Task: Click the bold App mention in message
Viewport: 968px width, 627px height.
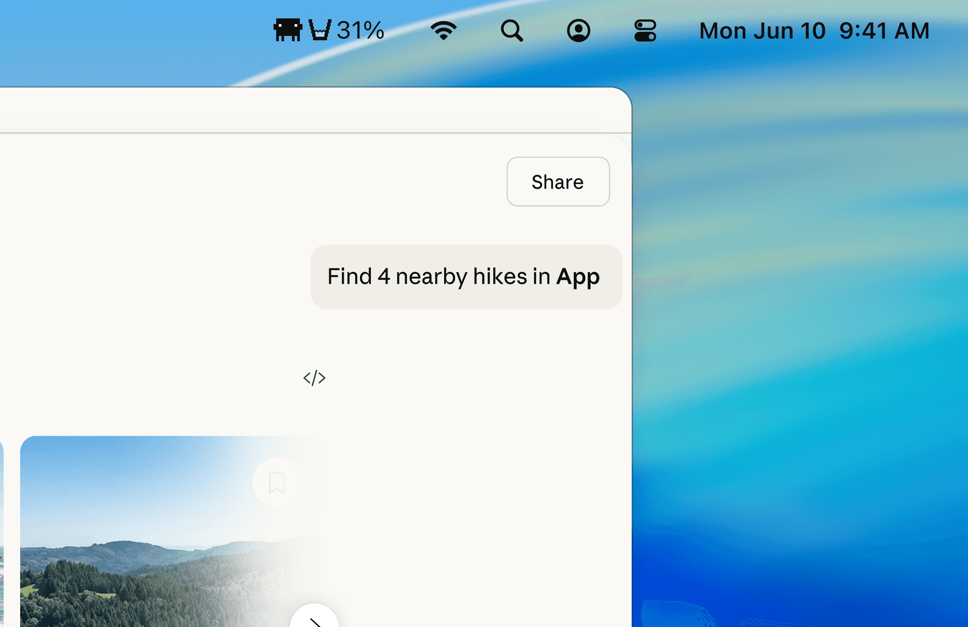Action: (577, 277)
